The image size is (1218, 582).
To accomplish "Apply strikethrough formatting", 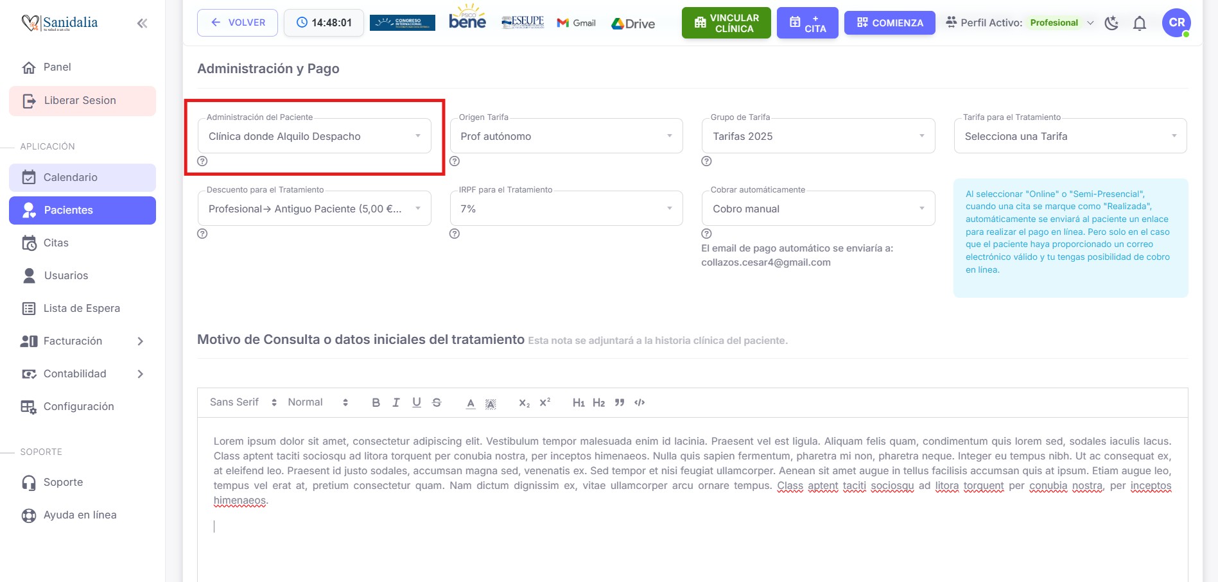I will (437, 402).
